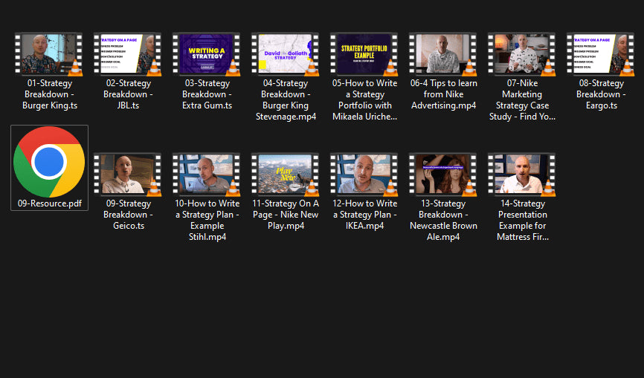Viewport: 644px width, 378px height.
Task: Click the label '11-Strategy On A Page - Nike New Play.mp4'
Action: coord(286,215)
